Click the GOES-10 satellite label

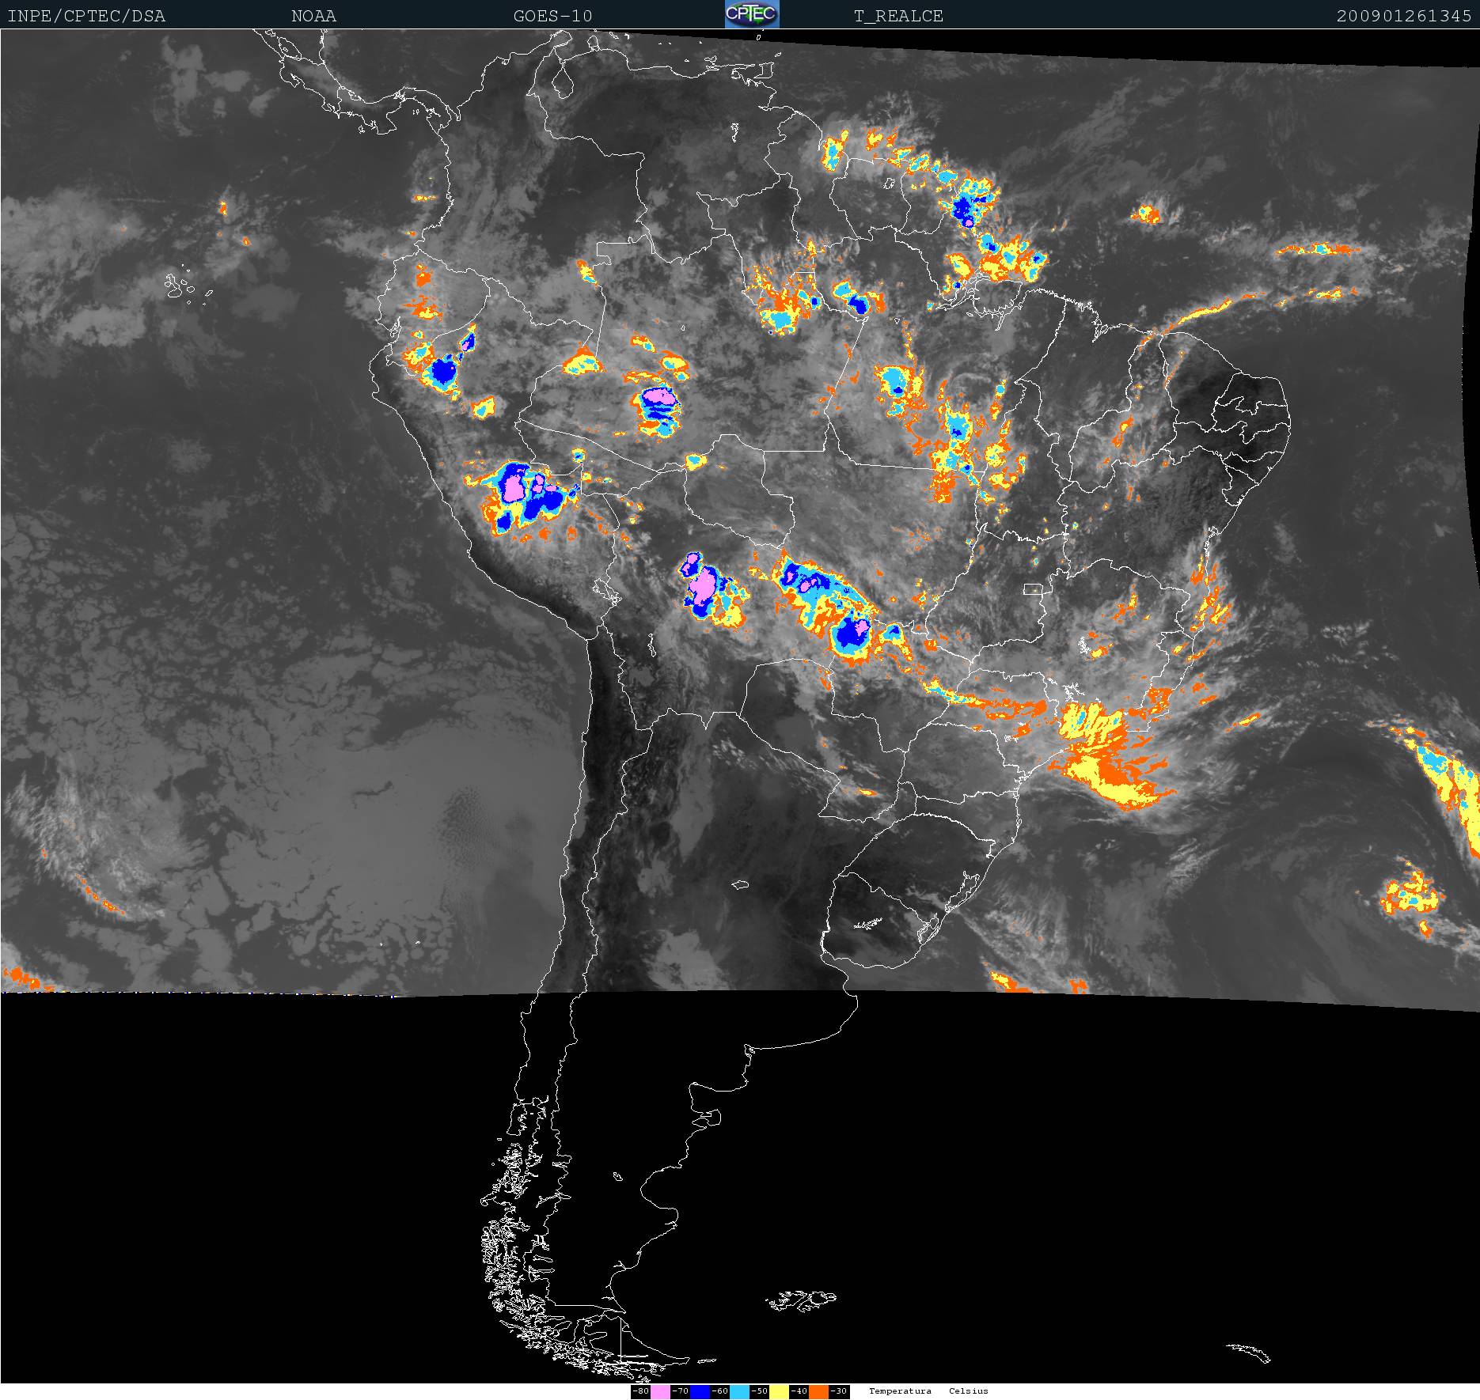pyautogui.click(x=552, y=16)
